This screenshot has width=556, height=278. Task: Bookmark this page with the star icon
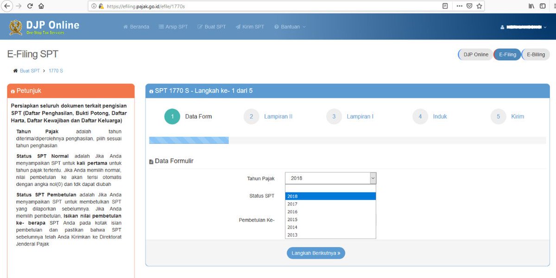[479, 6]
